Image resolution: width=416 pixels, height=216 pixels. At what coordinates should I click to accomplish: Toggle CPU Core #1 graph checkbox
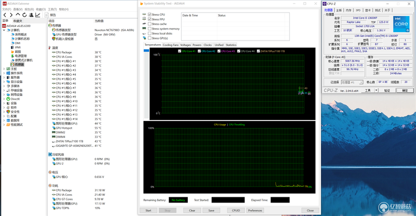coord(179,51)
